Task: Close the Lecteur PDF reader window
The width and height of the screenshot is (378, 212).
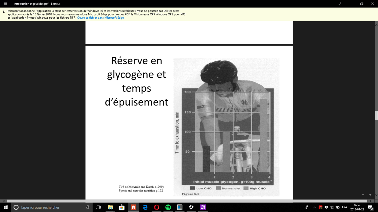Action: pyautogui.click(x=372, y=4)
